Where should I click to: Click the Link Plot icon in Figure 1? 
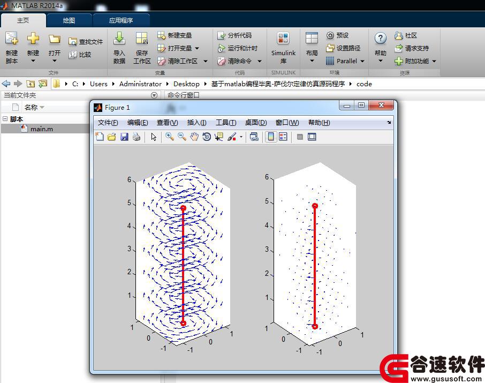click(x=254, y=137)
